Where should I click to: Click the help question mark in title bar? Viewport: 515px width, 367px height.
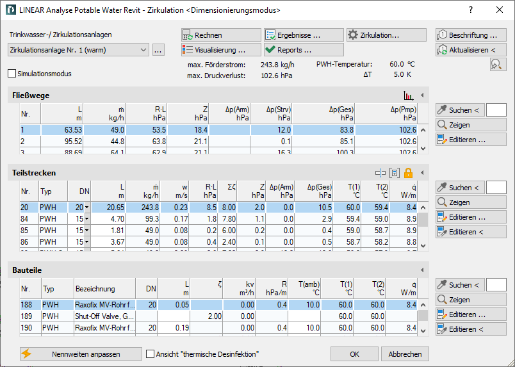point(471,10)
